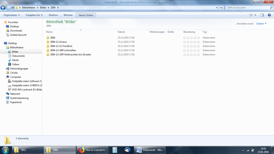Create a Neuer Ordner
Image resolution: width=274 pixels, height=154 pixels.
coord(86,15)
